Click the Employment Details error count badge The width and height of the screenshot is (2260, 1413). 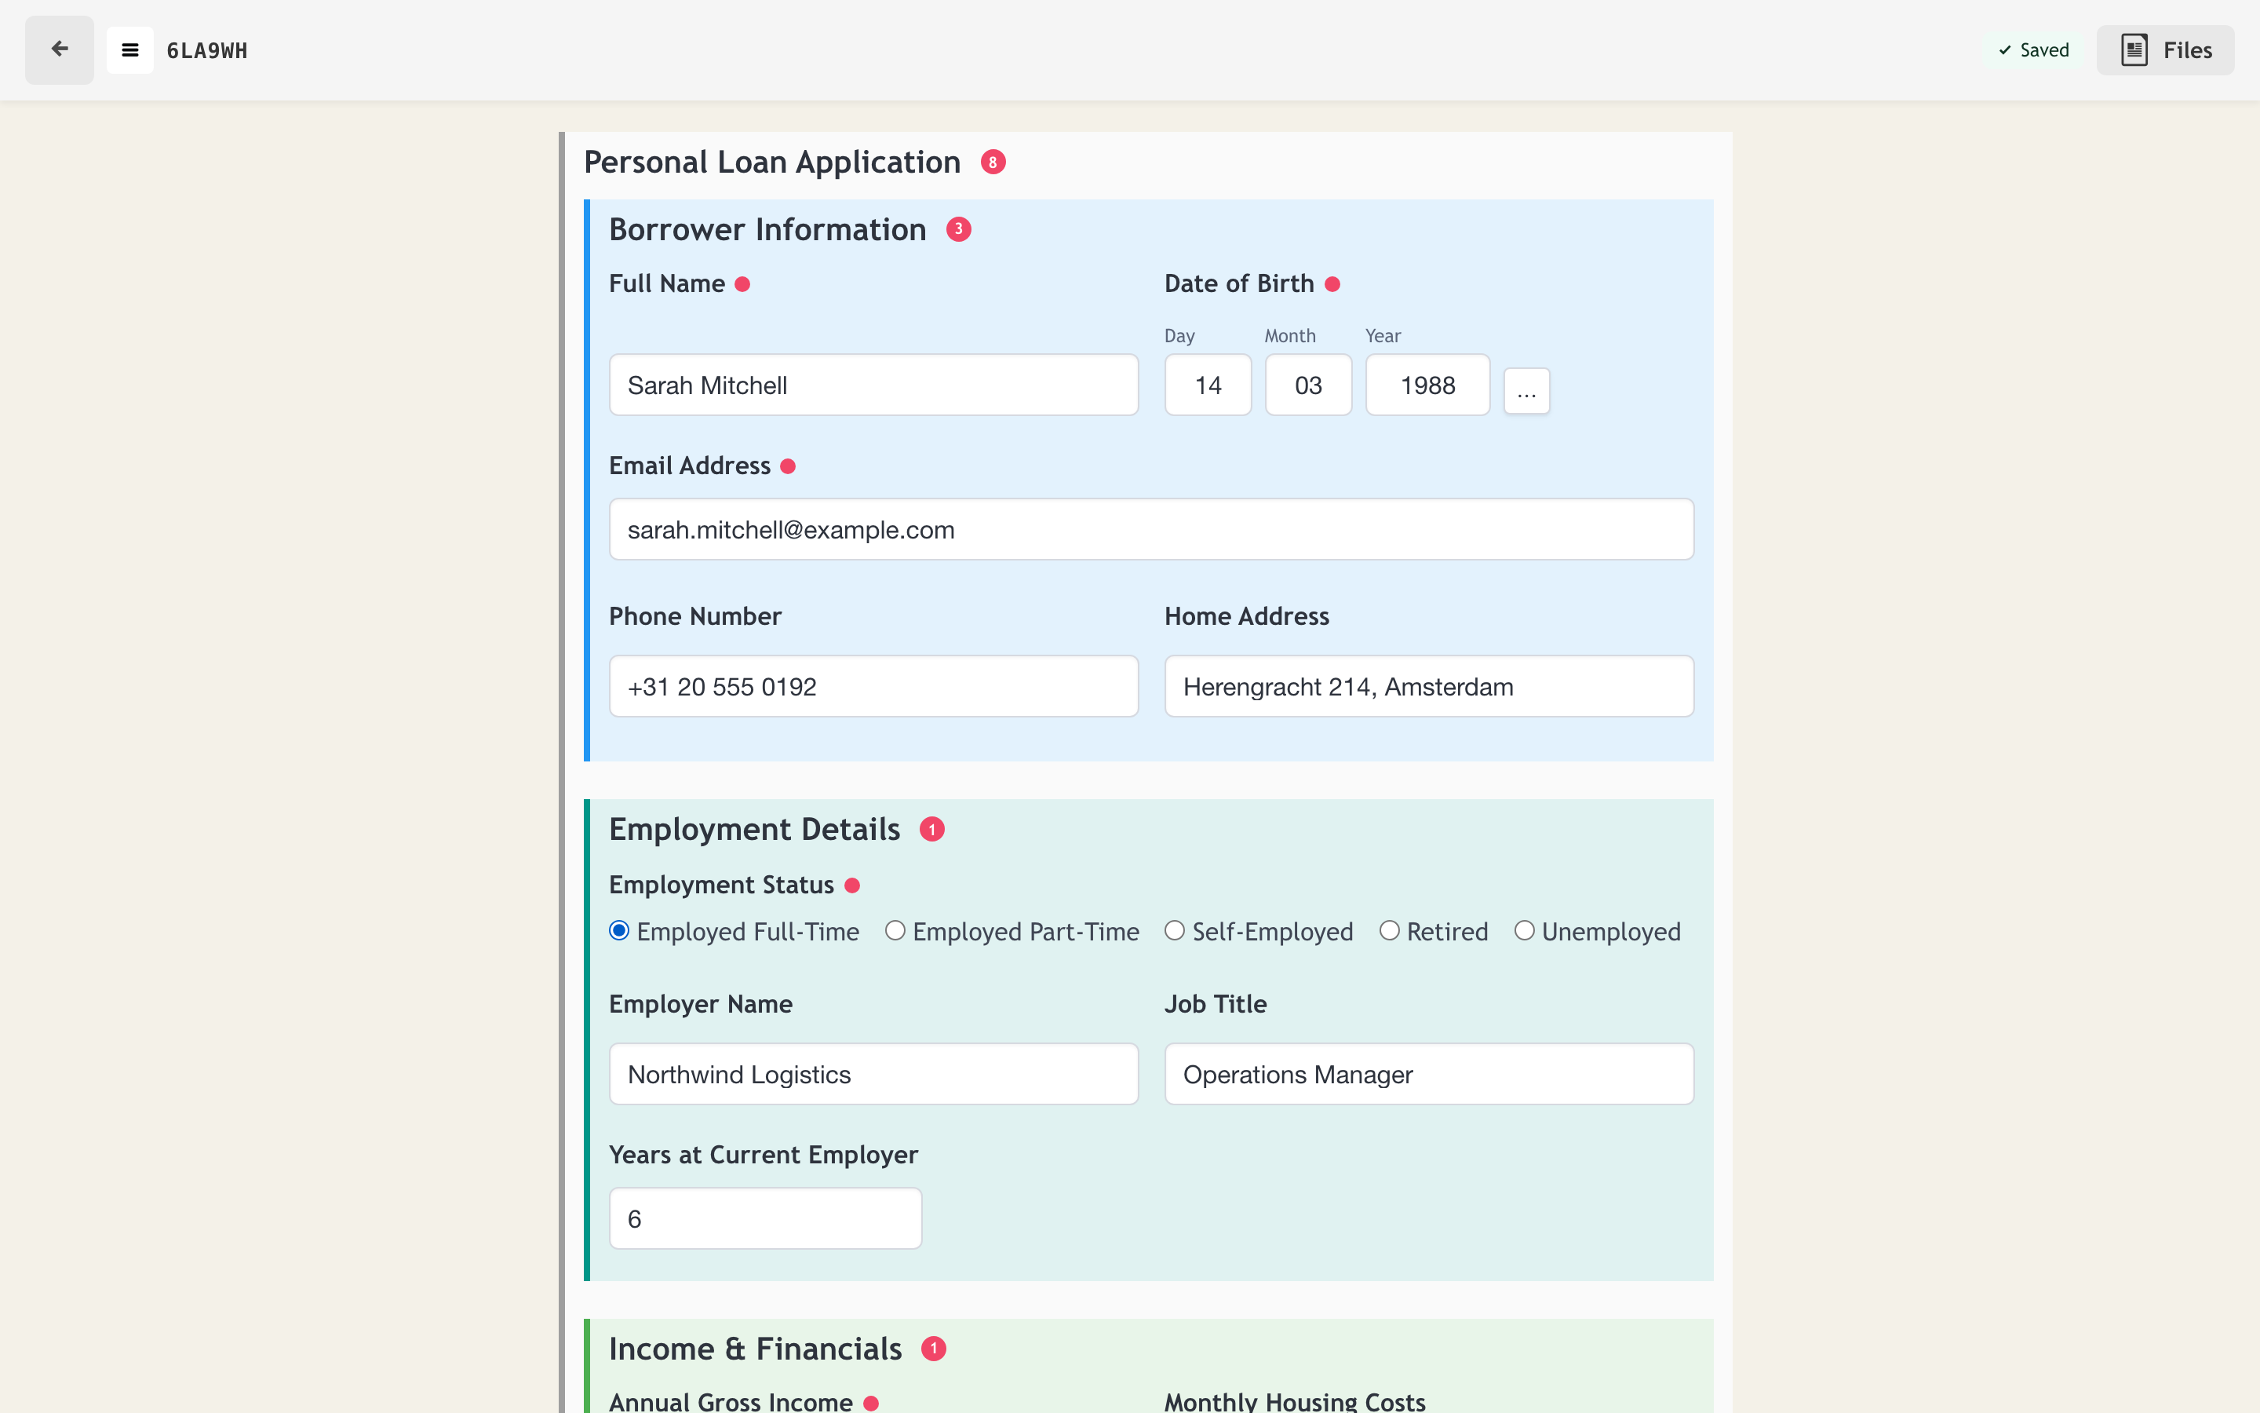coord(932,829)
